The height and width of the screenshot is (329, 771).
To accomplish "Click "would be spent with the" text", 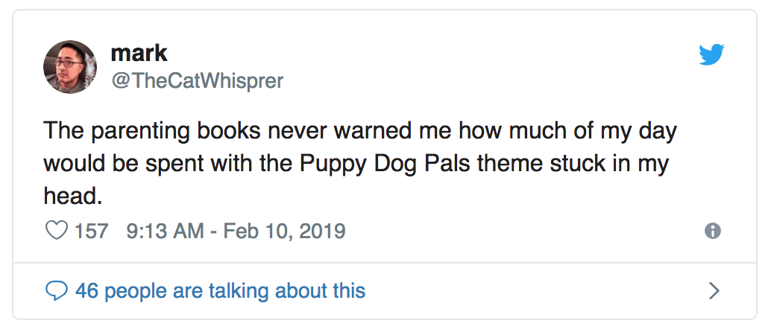I will 169,164.
